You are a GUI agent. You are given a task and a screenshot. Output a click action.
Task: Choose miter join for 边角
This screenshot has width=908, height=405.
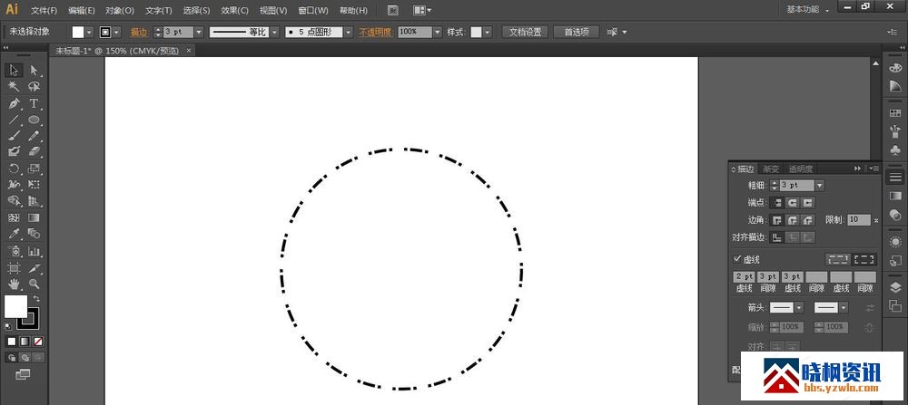coord(776,220)
